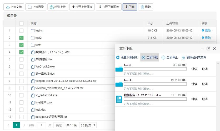The width and height of the screenshot is (220, 131).
Task: Click the 粘贴上传 paste upload button
Action: 58,7
